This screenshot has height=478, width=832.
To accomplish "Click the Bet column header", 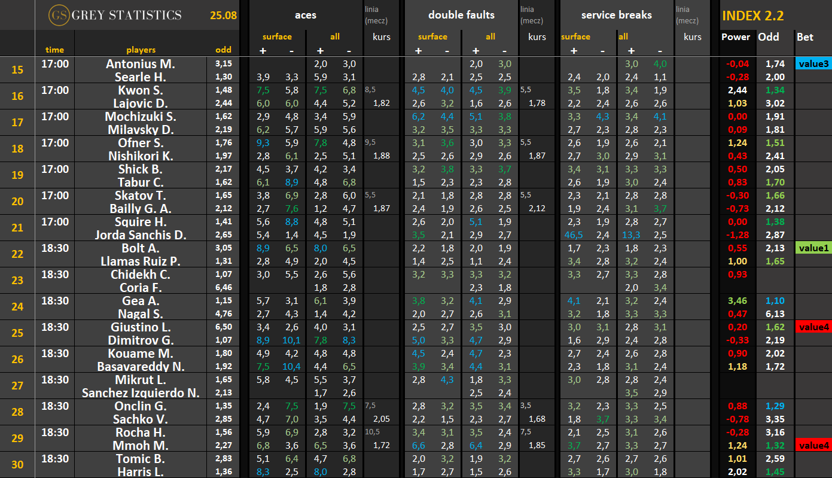I will coord(805,37).
